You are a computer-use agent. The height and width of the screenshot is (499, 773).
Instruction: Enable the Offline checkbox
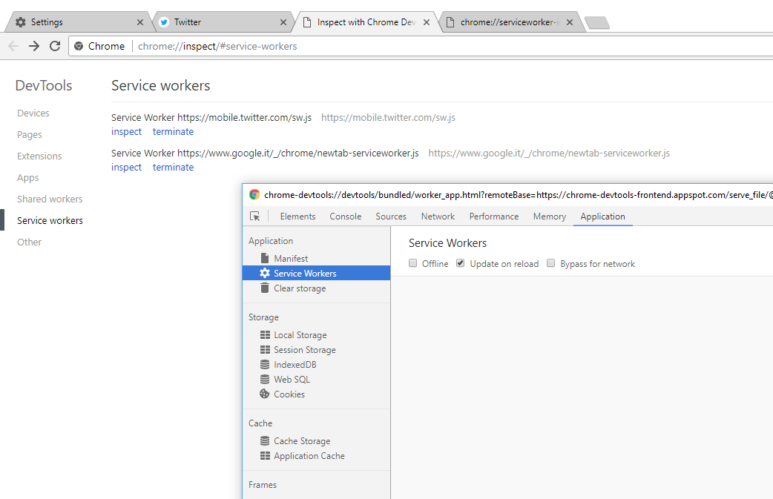(413, 263)
